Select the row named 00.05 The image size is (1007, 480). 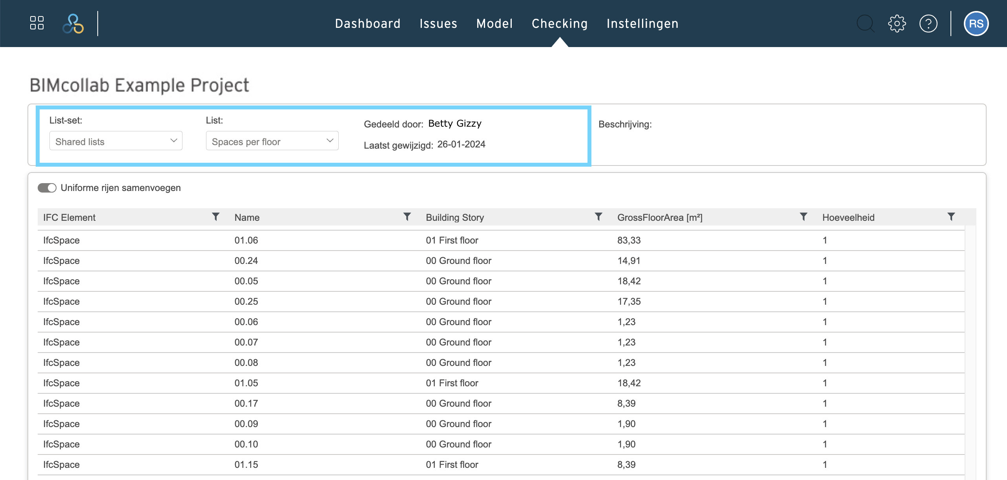501,281
